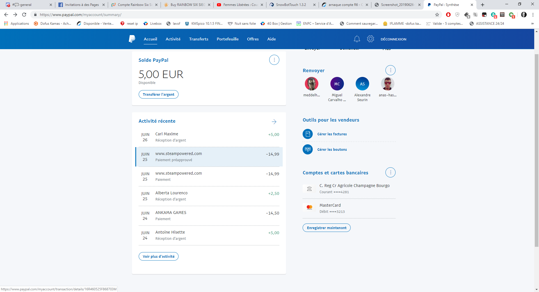Switch to Compte Rainbow Six tab

click(134, 5)
